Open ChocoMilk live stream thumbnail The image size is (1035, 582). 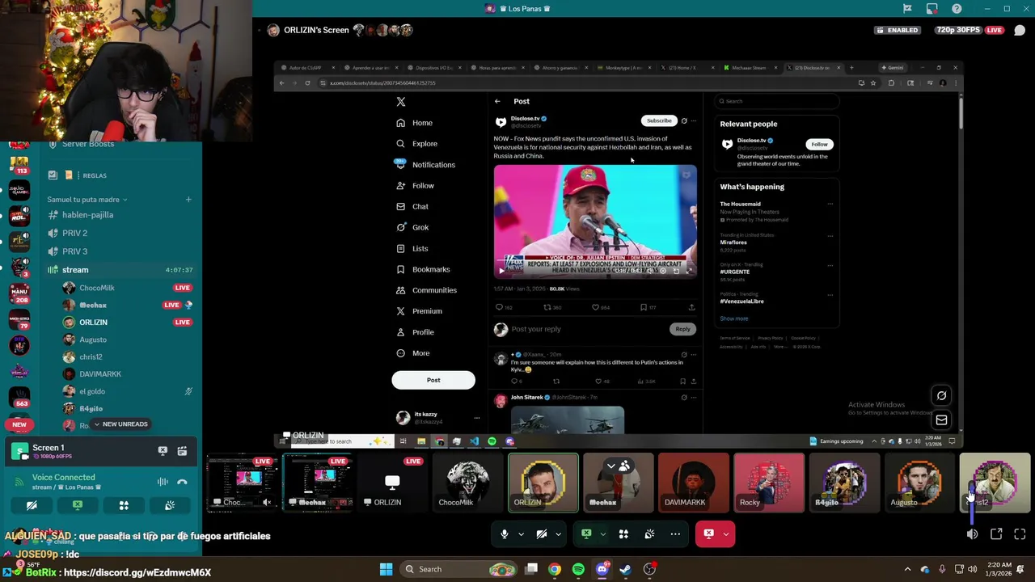(243, 483)
